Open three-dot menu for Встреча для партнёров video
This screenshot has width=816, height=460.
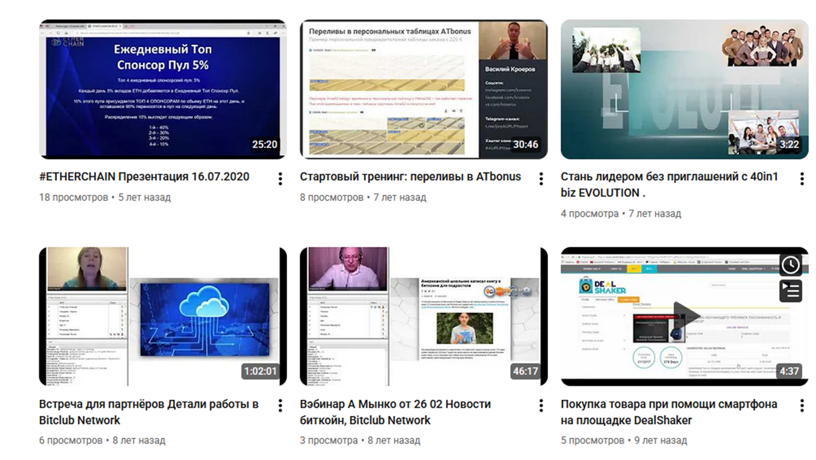pyautogui.click(x=280, y=406)
